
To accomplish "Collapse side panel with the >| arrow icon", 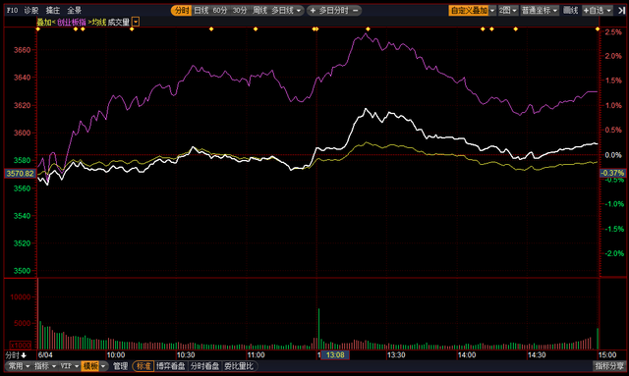I will click(621, 11).
